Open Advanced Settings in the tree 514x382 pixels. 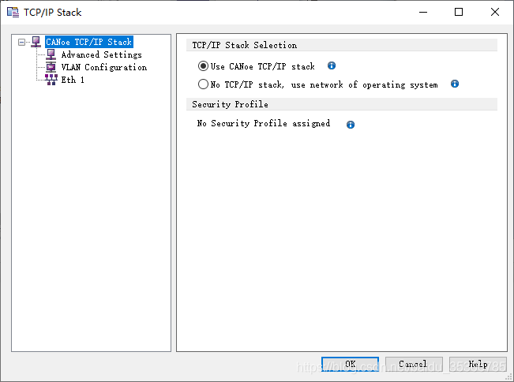[102, 54]
